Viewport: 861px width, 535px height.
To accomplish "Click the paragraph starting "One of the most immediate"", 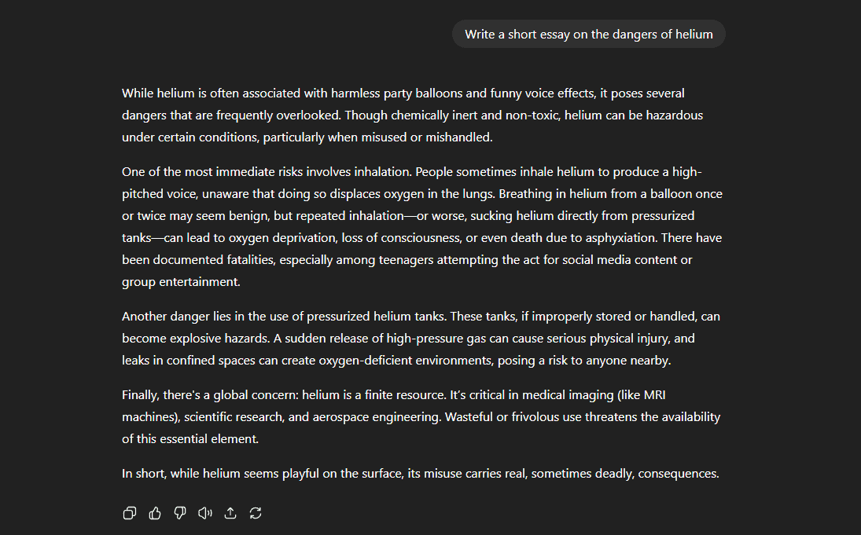I will tap(422, 226).
